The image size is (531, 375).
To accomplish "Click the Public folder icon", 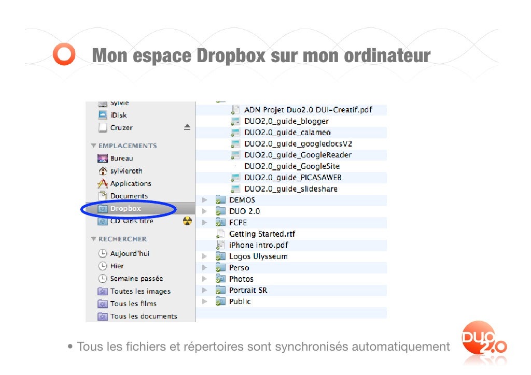I will click(220, 301).
